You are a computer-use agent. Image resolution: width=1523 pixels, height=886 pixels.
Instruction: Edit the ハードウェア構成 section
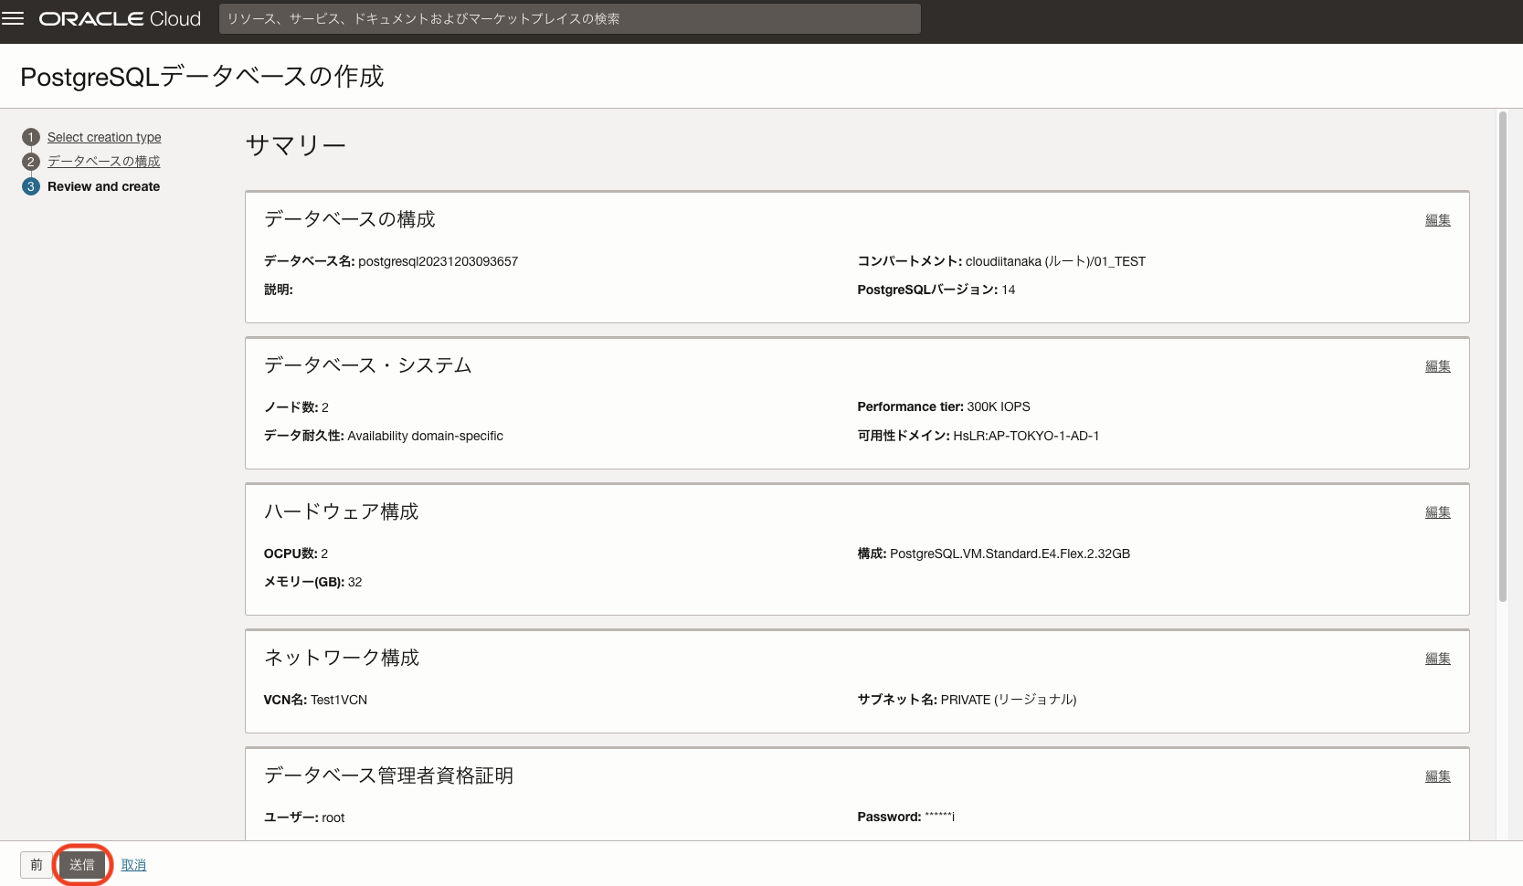tap(1437, 512)
